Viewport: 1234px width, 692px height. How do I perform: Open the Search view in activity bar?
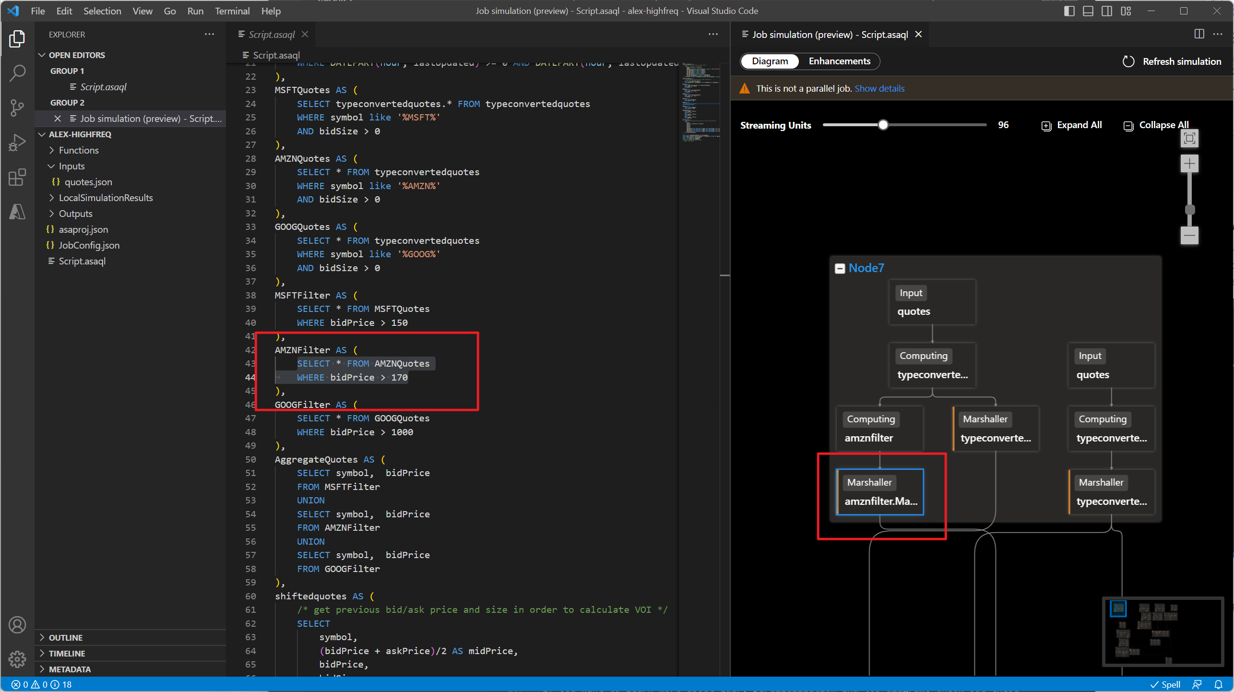click(17, 73)
